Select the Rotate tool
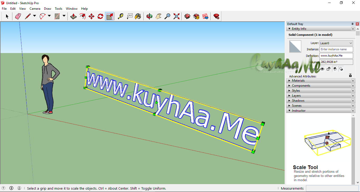 coord(100,16)
